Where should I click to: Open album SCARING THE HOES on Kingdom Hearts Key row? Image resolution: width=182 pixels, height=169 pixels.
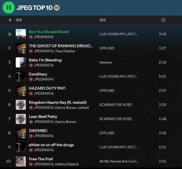pos(115,105)
